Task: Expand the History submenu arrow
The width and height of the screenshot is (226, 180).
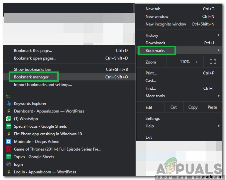Action: (x=219, y=35)
